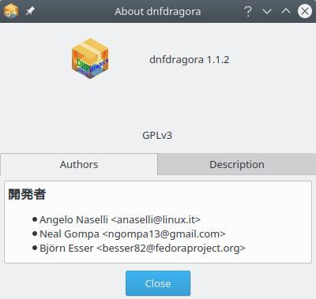Toggle the pin on all desktops icon
Image resolution: width=316 pixels, height=299 pixels.
pyautogui.click(x=30, y=11)
